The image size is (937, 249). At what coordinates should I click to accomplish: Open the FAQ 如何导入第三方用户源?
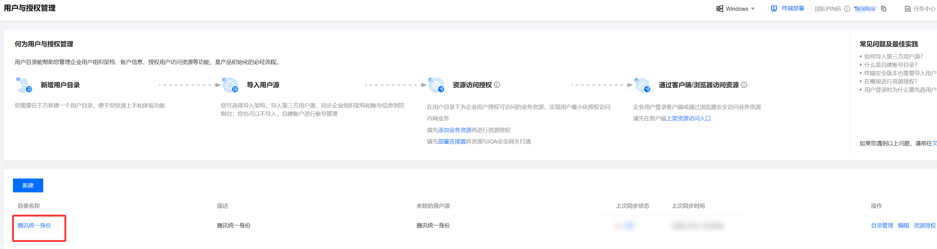tap(893, 57)
